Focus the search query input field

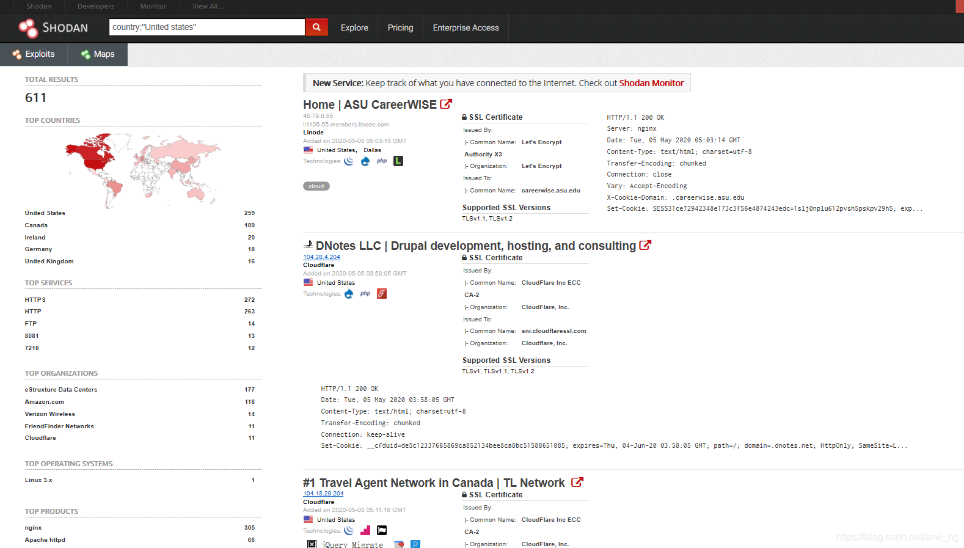point(207,27)
